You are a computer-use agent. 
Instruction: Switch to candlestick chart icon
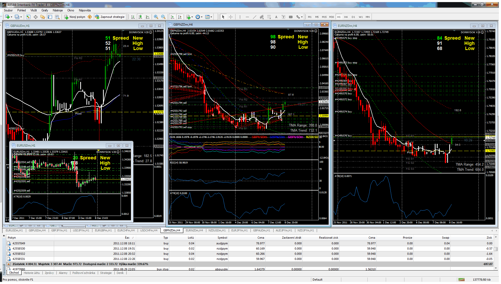click(x=140, y=17)
